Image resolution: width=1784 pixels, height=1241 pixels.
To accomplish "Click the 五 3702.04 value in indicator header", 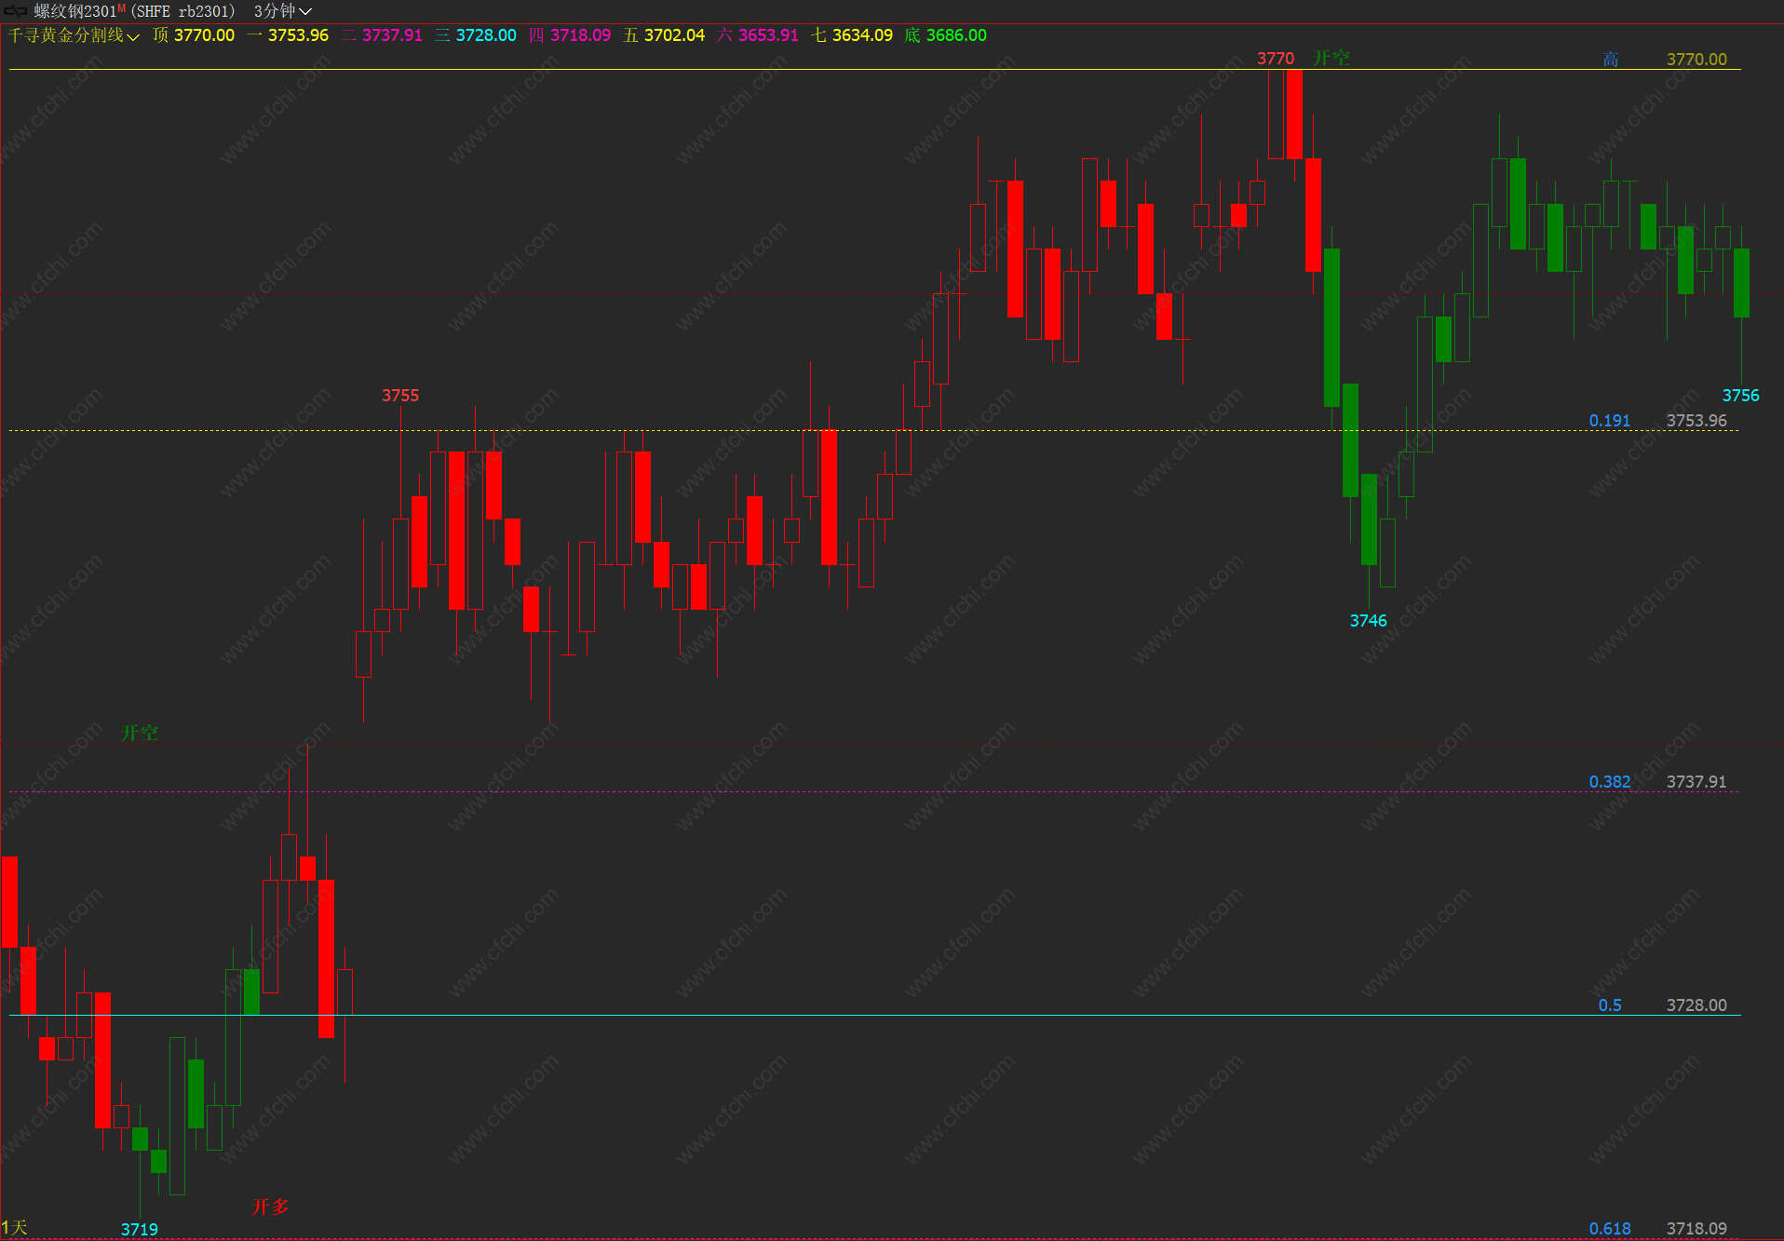I will click(x=664, y=35).
